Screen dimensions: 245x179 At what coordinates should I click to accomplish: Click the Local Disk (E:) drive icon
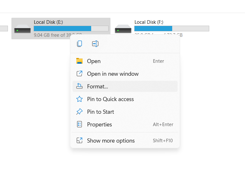22,29
